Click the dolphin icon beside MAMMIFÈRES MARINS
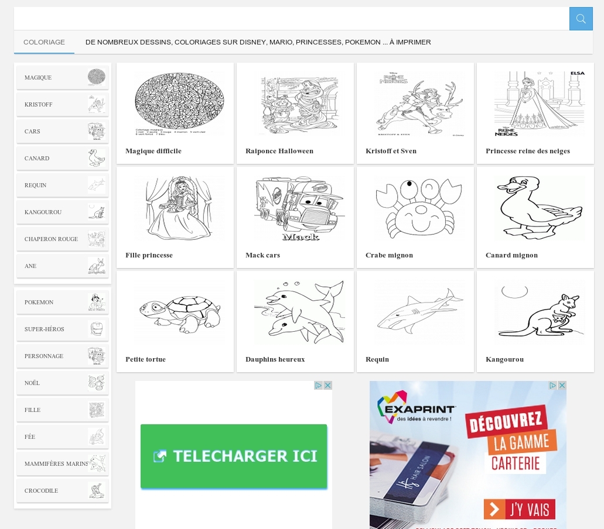Image resolution: width=604 pixels, height=529 pixels. [96, 463]
